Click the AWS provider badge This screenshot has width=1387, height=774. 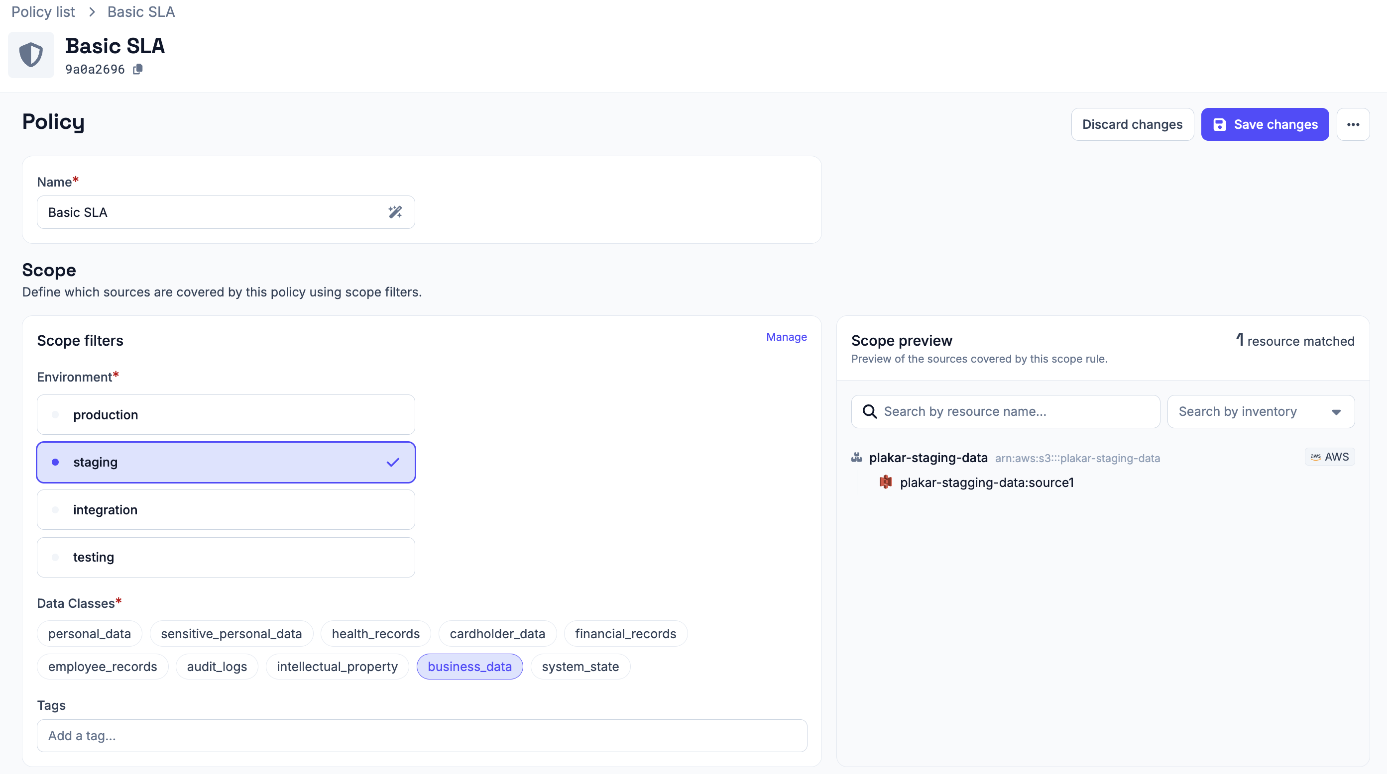1329,457
